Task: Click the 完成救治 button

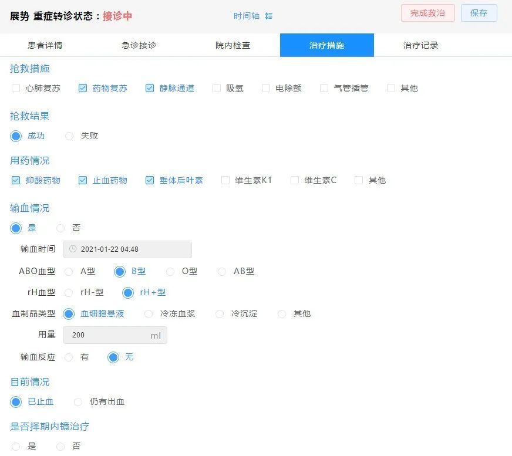Action: point(427,13)
